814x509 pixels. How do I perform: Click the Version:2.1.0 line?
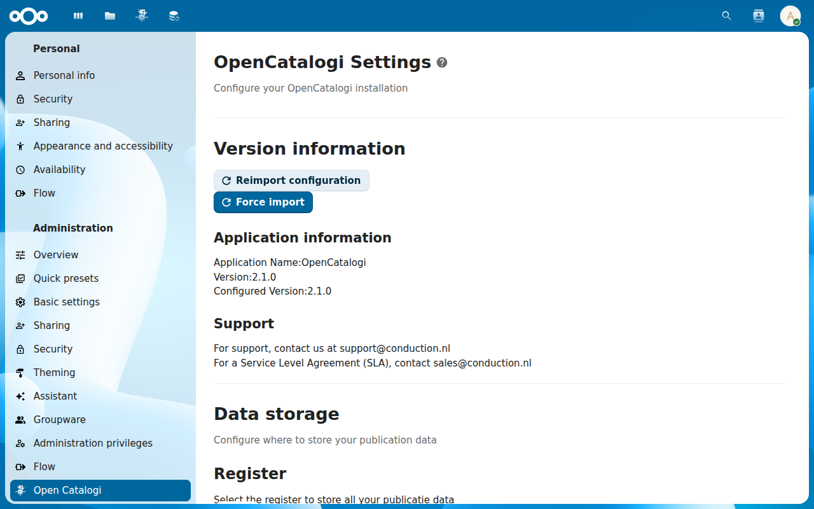[245, 277]
